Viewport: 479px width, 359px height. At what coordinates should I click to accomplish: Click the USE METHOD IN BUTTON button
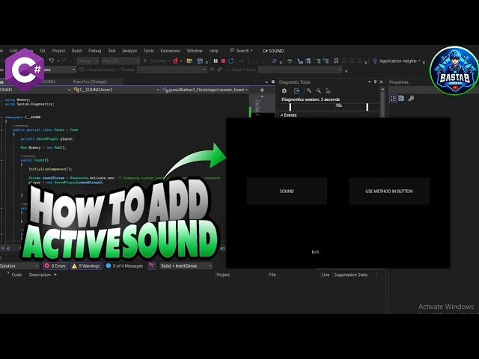tap(389, 191)
